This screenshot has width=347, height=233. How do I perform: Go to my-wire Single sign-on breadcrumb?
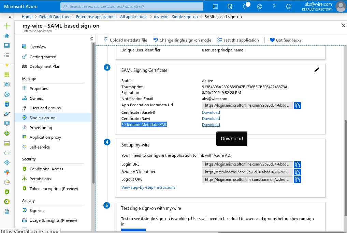point(176,17)
